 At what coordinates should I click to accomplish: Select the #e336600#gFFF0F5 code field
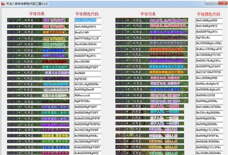point(88,141)
